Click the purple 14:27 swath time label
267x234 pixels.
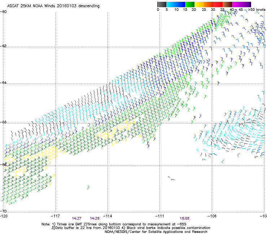(x=76, y=219)
